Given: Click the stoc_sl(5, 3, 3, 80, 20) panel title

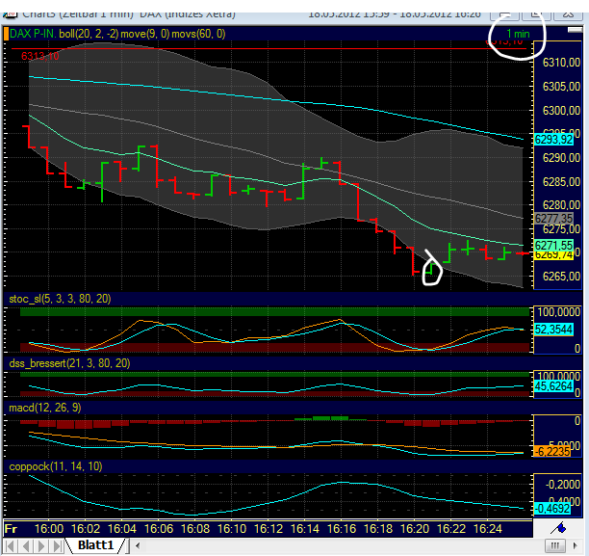Looking at the screenshot, I should coord(60,299).
